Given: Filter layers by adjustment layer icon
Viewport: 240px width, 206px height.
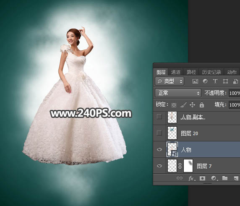Looking at the screenshot, I should pyautogui.click(x=205, y=81).
